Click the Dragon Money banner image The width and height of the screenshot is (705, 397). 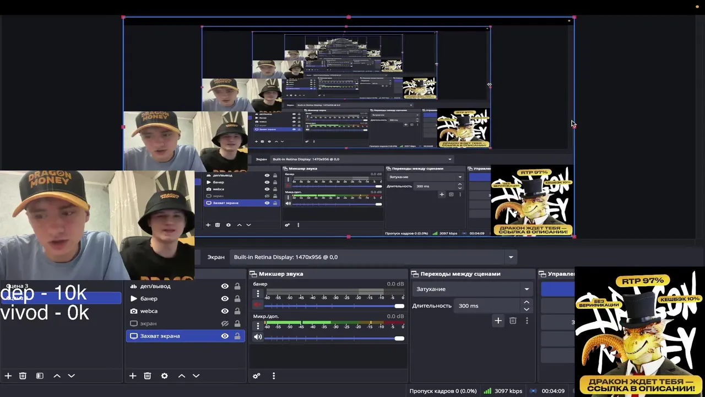(x=639, y=332)
